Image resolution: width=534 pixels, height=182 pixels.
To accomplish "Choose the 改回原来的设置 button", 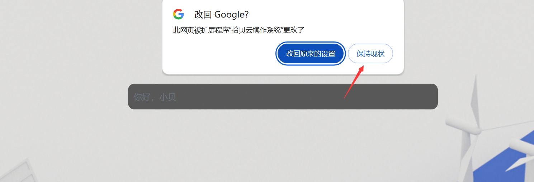I will 311,54.
